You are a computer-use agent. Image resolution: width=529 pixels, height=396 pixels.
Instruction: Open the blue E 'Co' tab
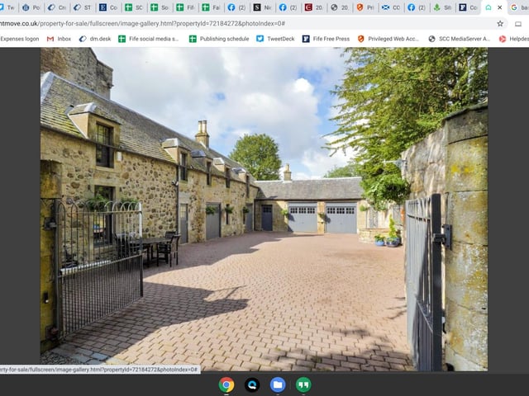click(x=108, y=7)
